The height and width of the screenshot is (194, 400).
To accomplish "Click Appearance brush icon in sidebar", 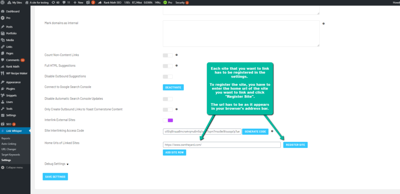I will pyautogui.click(x=3, y=82).
